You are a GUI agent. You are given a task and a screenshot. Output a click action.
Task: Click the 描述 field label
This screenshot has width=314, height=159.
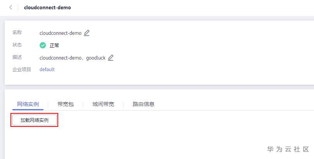pos(17,57)
